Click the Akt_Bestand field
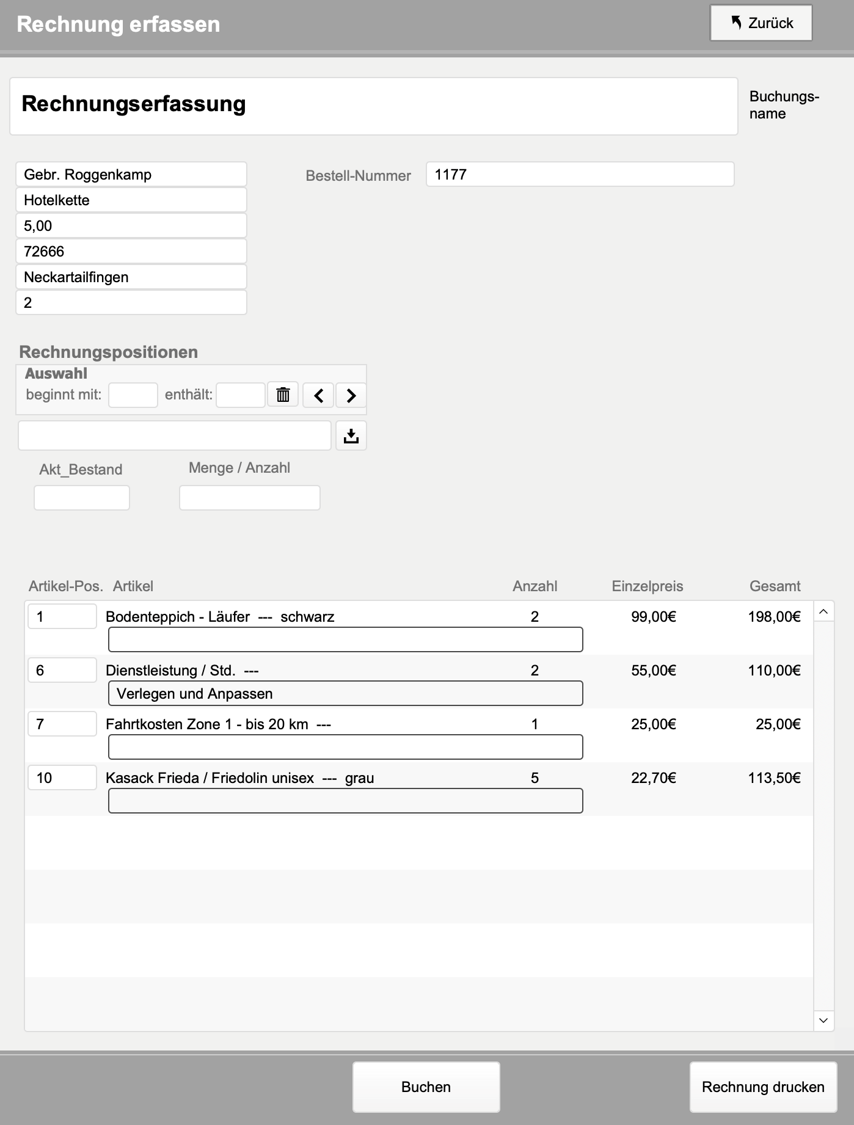The height and width of the screenshot is (1125, 854). click(82, 498)
